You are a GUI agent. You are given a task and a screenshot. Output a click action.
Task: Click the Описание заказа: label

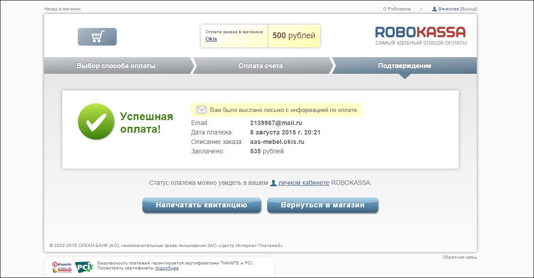(x=217, y=142)
